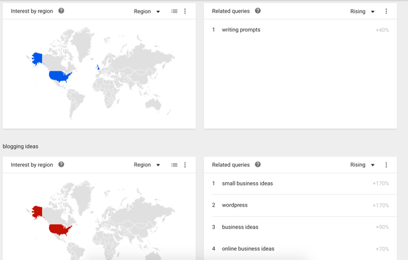
Task: Click the blue United States on map
Action: [x=59, y=76]
